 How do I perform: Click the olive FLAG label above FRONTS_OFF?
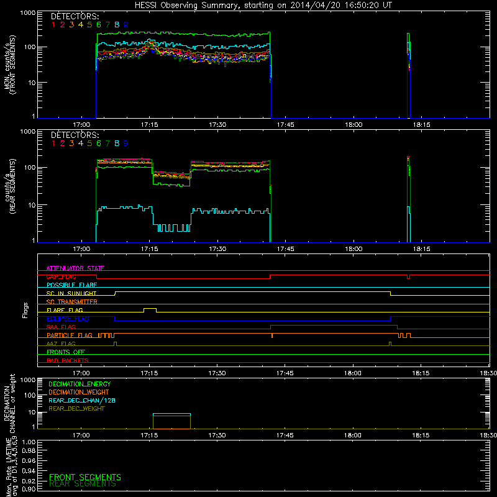(61, 344)
